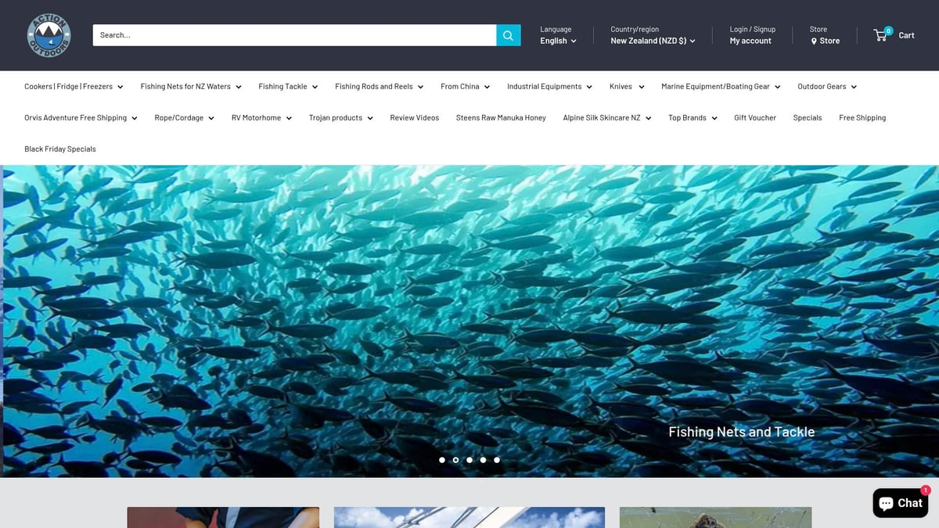
Task: Open the Shopify chat widget
Action: (x=900, y=503)
